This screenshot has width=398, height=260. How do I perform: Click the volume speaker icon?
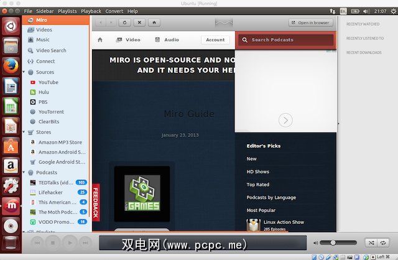tap(315, 243)
